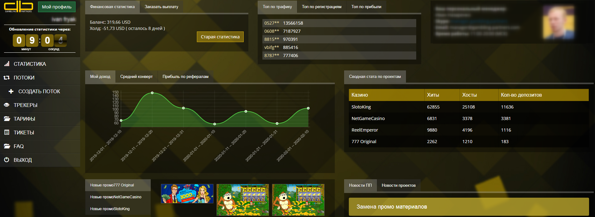Select the Новые промоNetGameCasino tab
595x217 pixels.
click(x=118, y=197)
